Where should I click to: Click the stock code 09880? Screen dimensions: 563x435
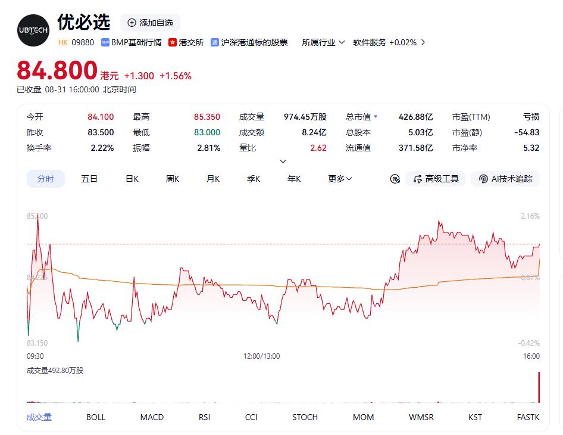coord(83,42)
